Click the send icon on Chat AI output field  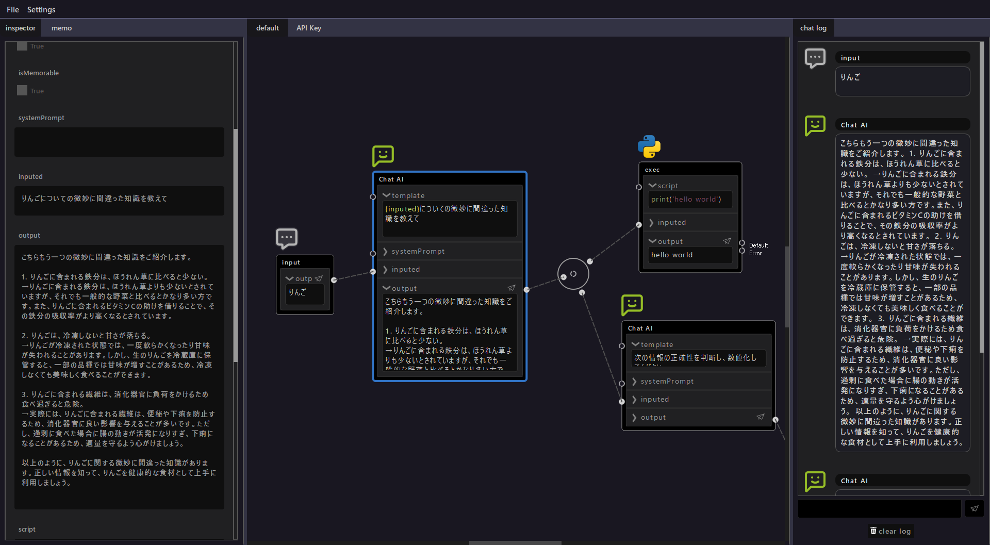coord(511,288)
